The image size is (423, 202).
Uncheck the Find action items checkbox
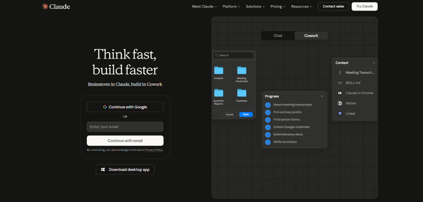click(x=268, y=120)
